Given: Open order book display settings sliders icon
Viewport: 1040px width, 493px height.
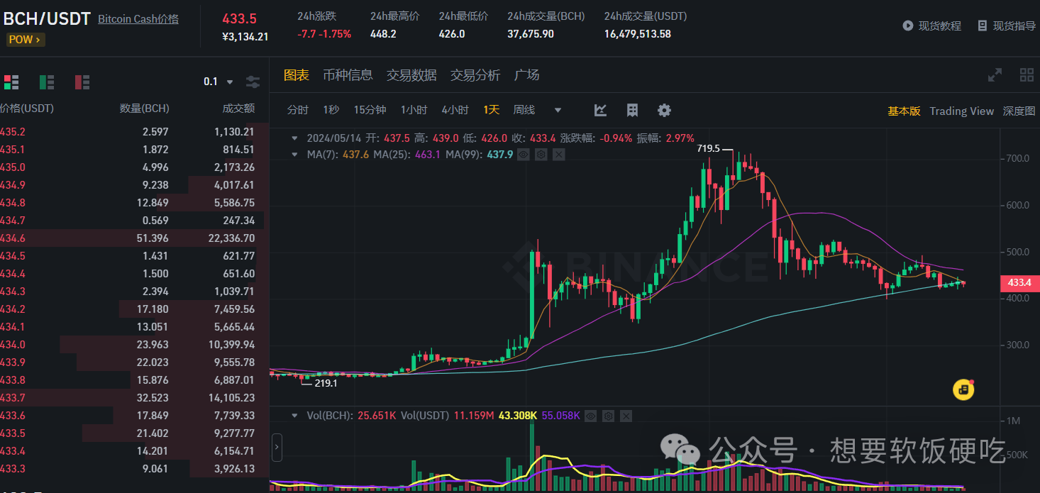Looking at the screenshot, I should pos(253,82).
